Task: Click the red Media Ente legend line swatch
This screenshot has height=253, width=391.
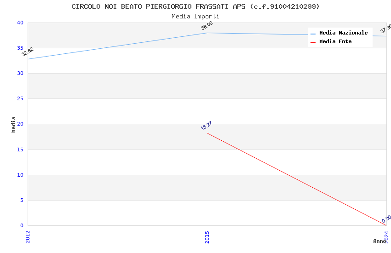Action: 313,42
